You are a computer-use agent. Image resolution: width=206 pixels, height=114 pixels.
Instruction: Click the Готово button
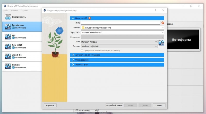pos(145,105)
